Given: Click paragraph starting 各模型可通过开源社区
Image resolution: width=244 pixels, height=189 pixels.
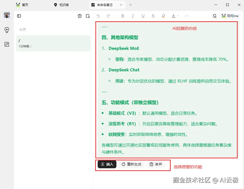Looking at the screenshot, I should (x=166, y=149).
